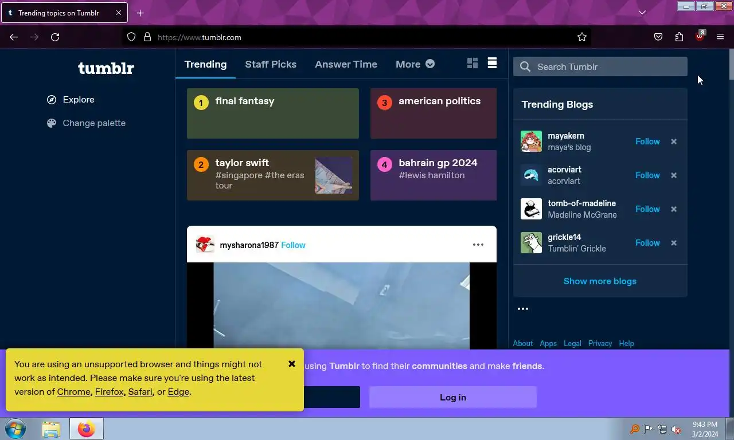Screen dimensions: 734x440
Task: Reload the current page
Action: 55,37
